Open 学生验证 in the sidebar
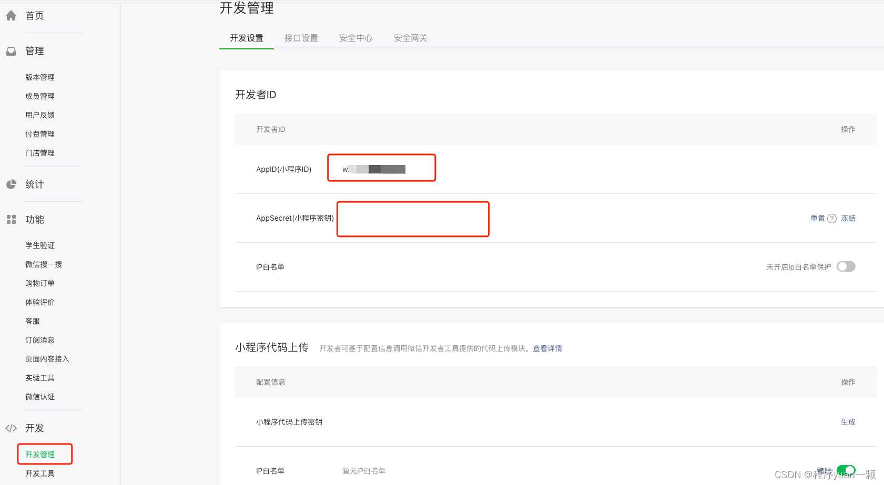This screenshot has height=485, width=884. pyautogui.click(x=40, y=245)
